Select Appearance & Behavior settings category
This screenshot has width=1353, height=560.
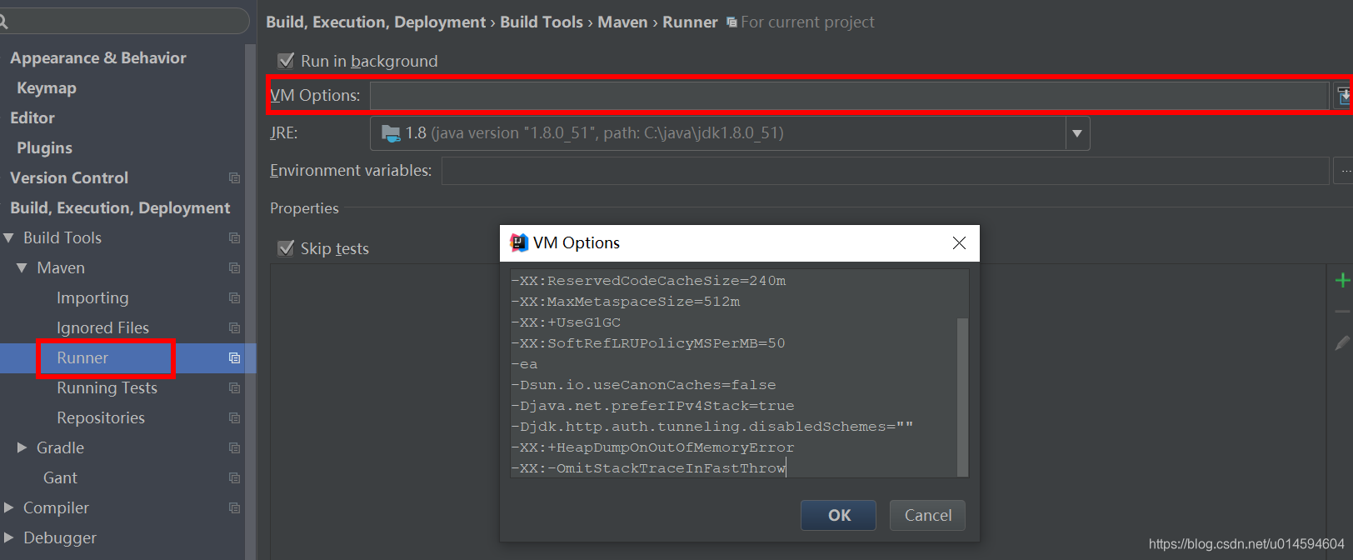coord(98,58)
